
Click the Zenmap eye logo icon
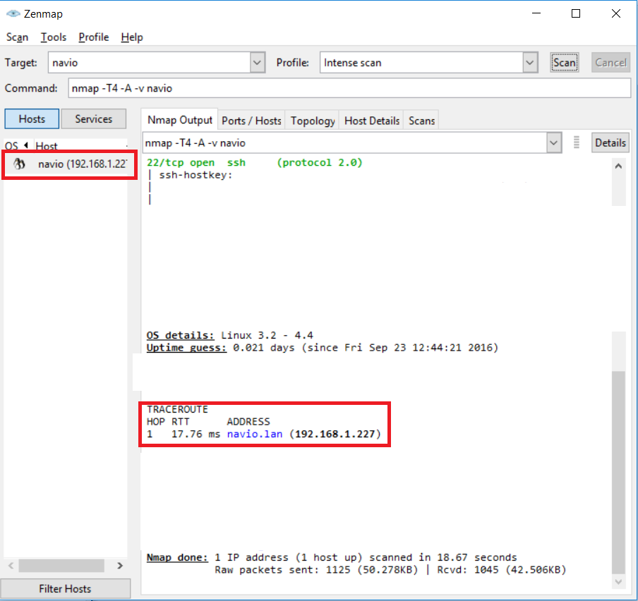13,14
